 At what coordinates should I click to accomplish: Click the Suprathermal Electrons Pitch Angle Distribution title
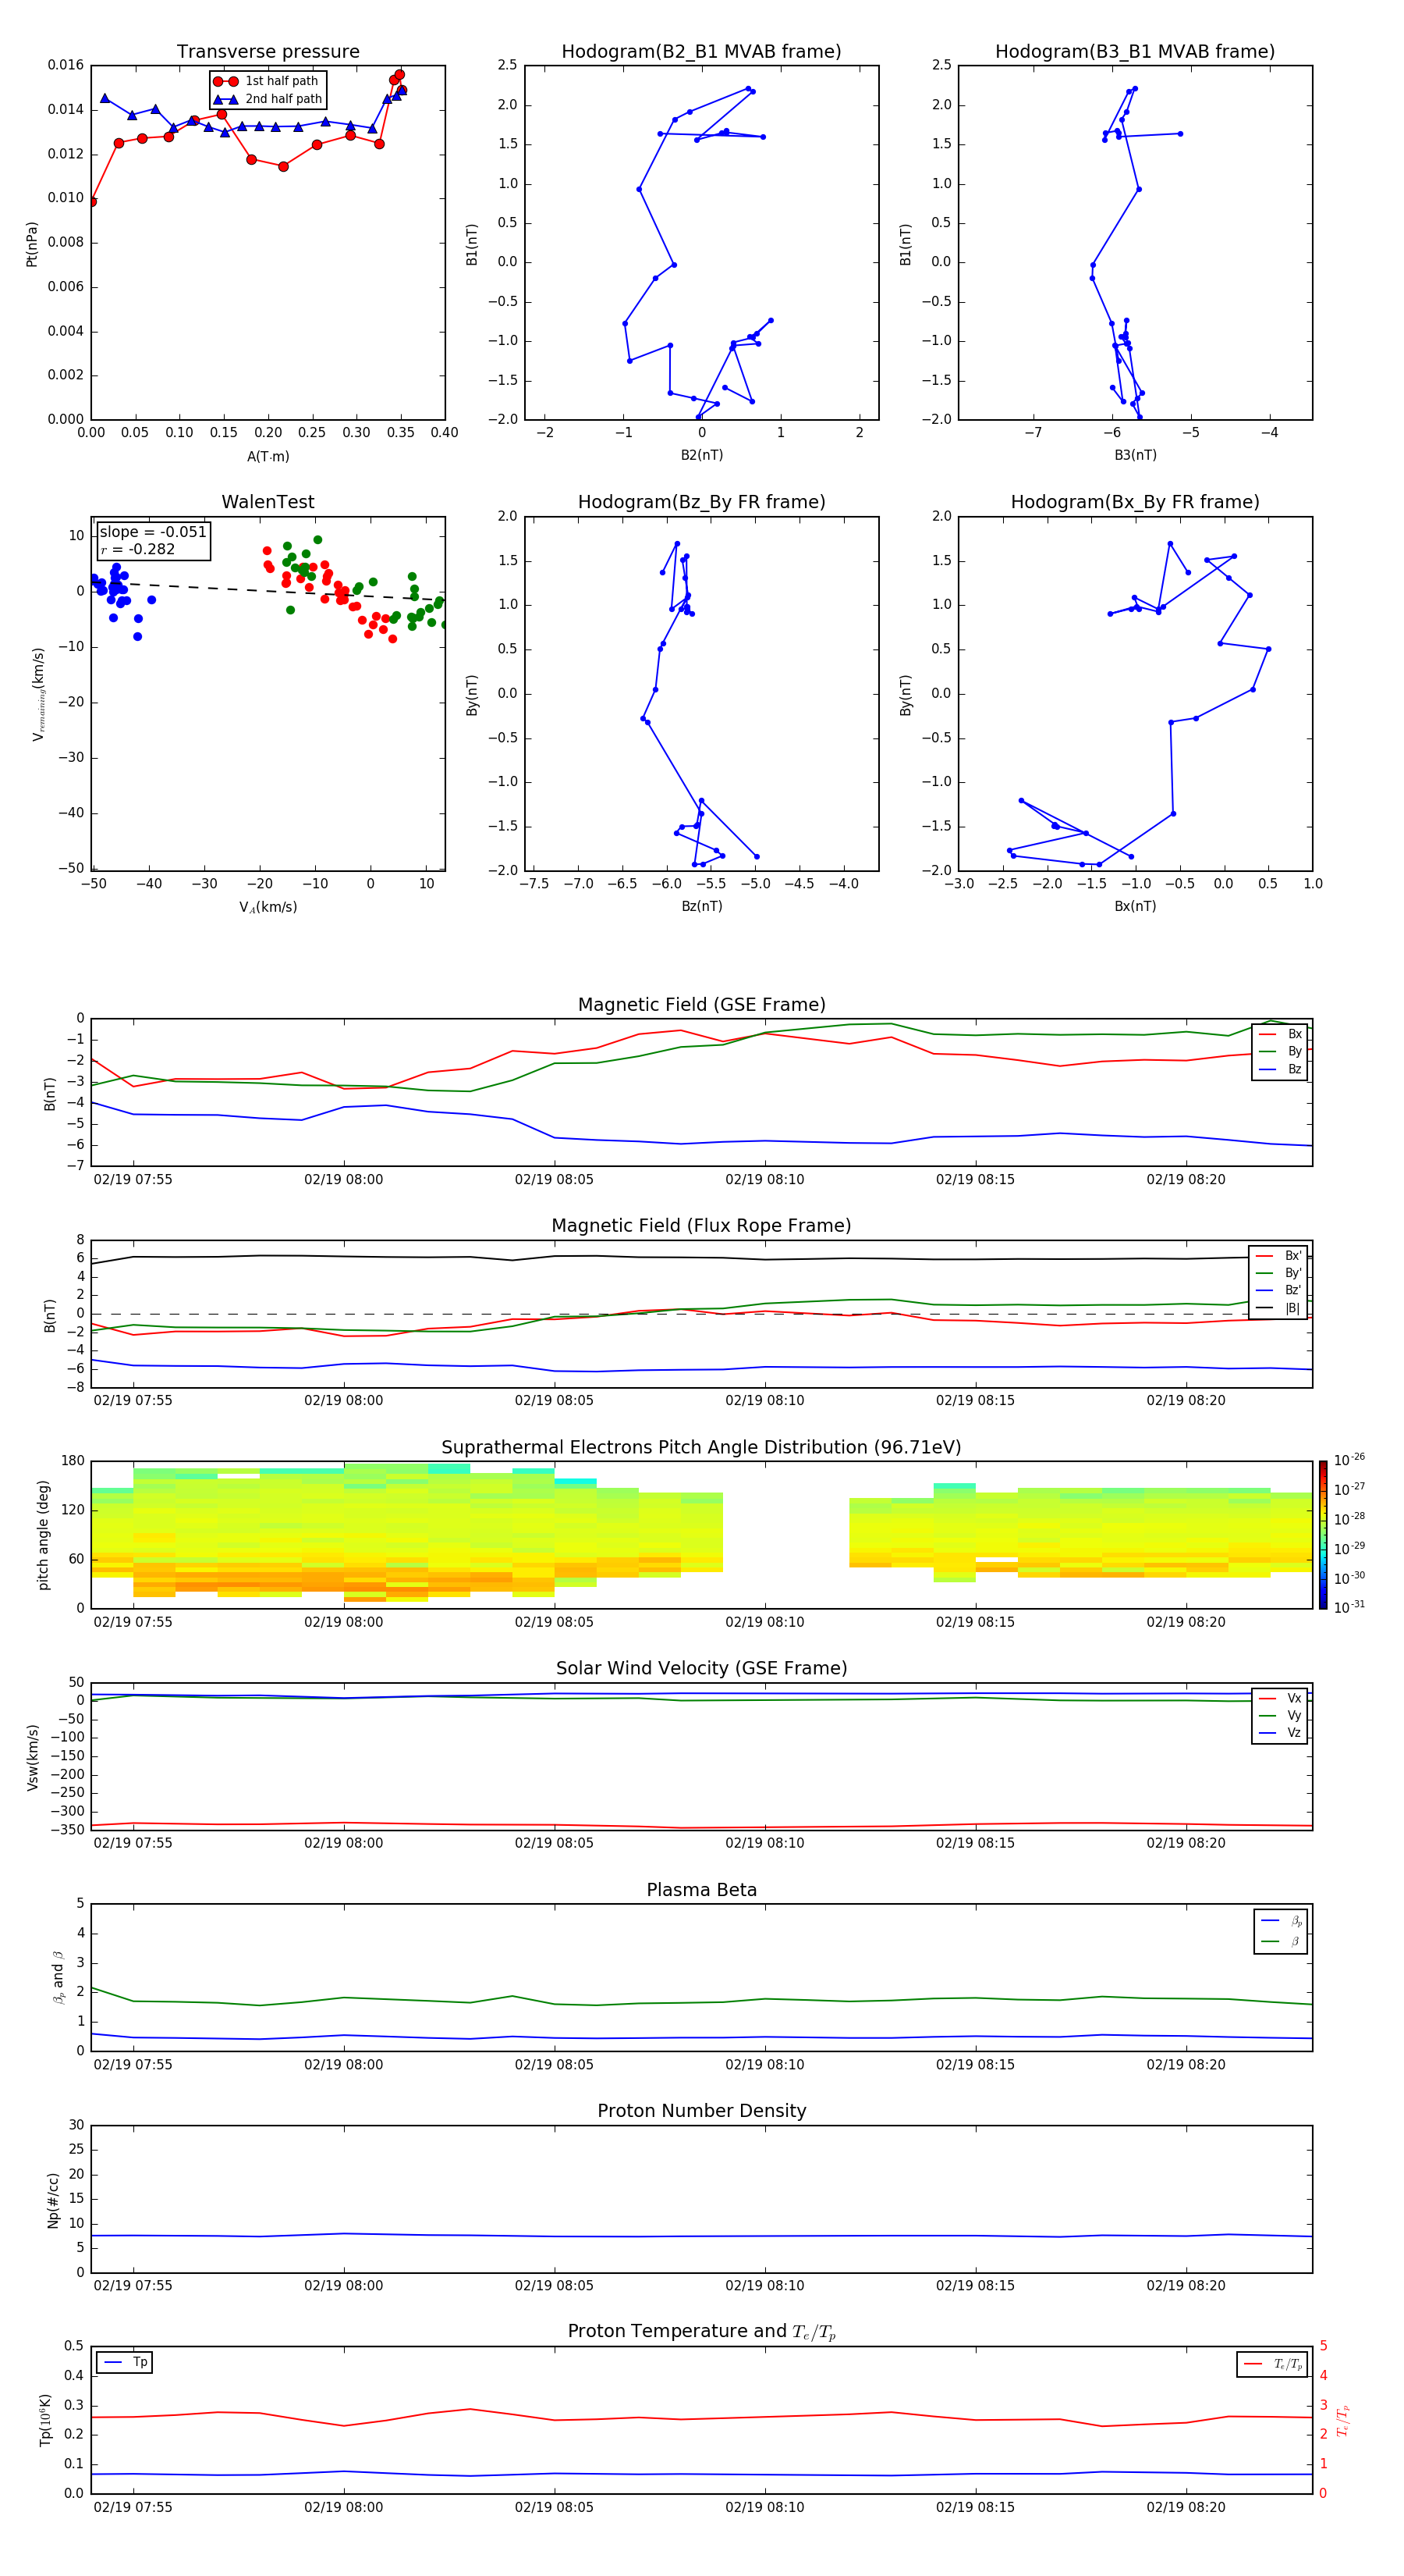[x=701, y=1448]
